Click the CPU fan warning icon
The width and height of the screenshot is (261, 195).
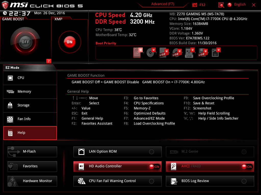coord(82,181)
